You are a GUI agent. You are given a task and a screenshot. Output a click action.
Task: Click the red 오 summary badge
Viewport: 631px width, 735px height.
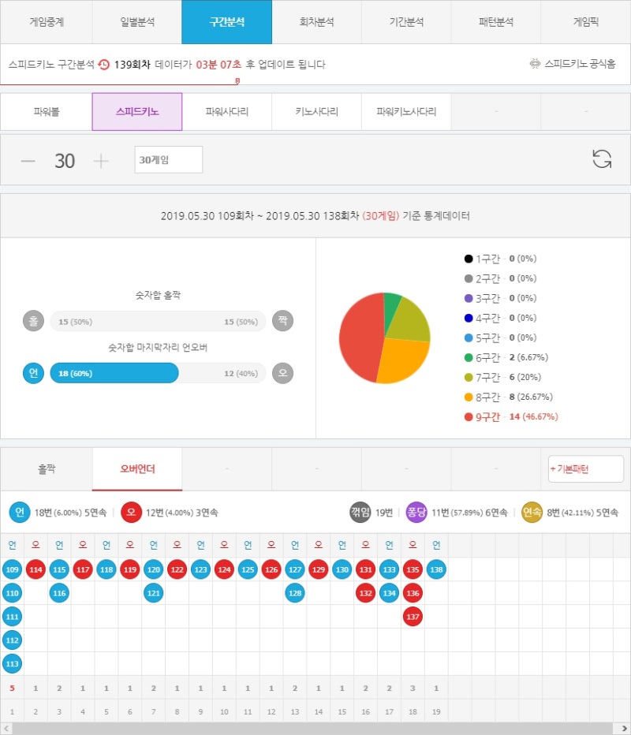131,512
